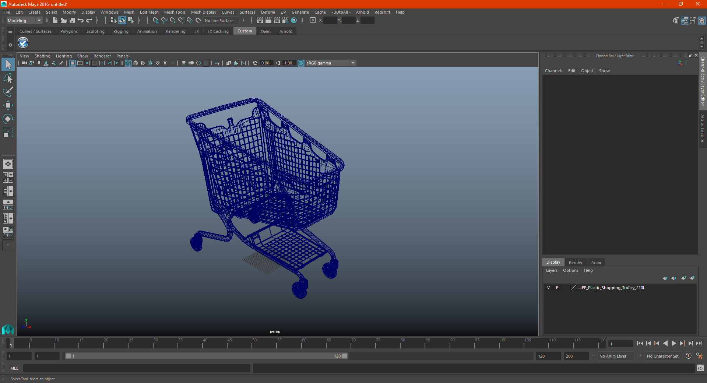
Task: Toggle use all lights viewport button
Action: pyautogui.click(x=165, y=63)
